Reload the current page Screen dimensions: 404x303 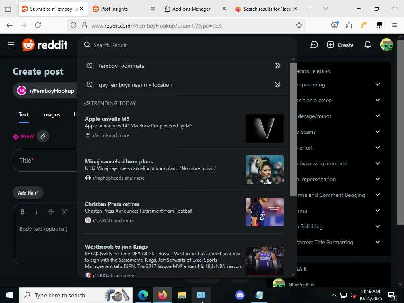(38, 25)
